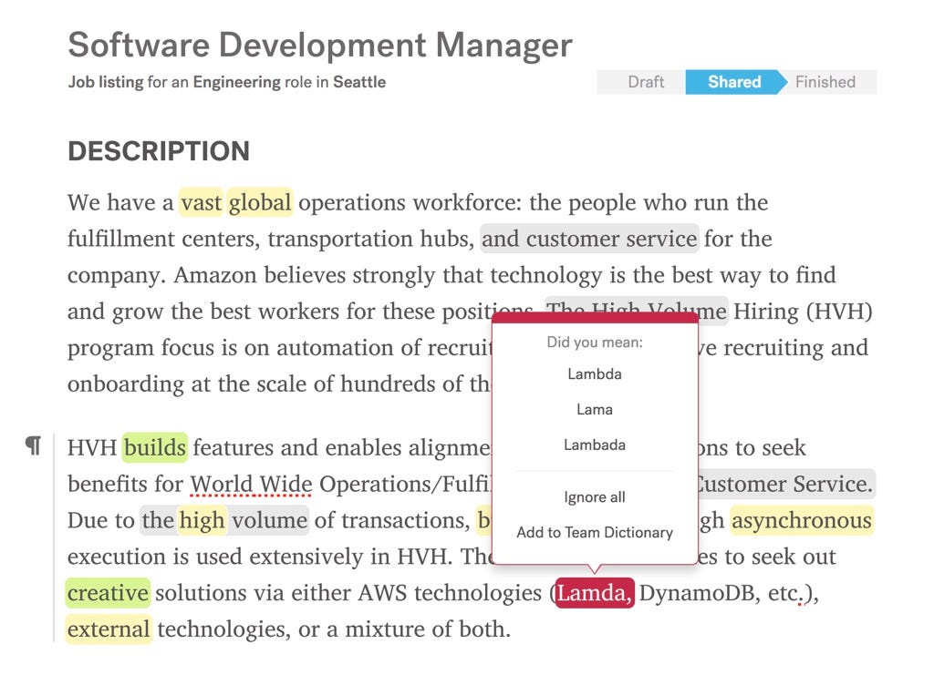This screenshot has height=675, width=934.
Task: Click the green highlighted word creative
Action: [x=108, y=593]
